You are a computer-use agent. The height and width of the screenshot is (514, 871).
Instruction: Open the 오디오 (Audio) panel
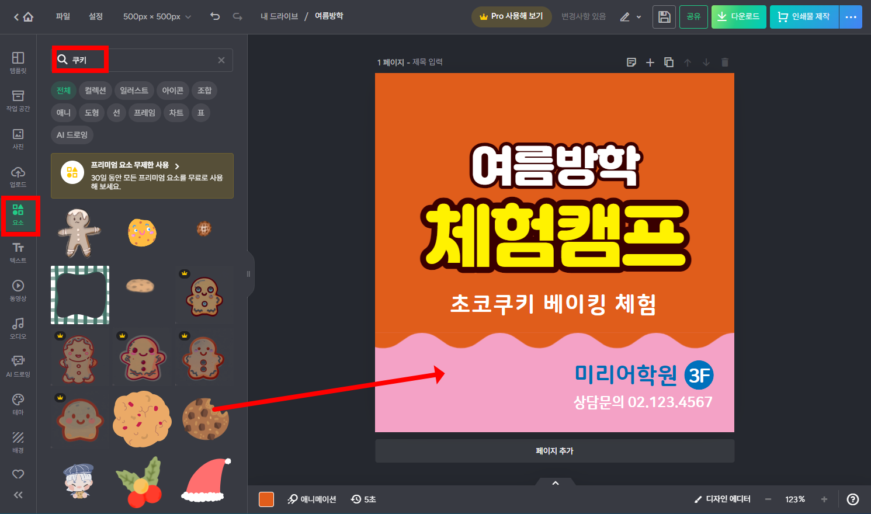click(18, 327)
